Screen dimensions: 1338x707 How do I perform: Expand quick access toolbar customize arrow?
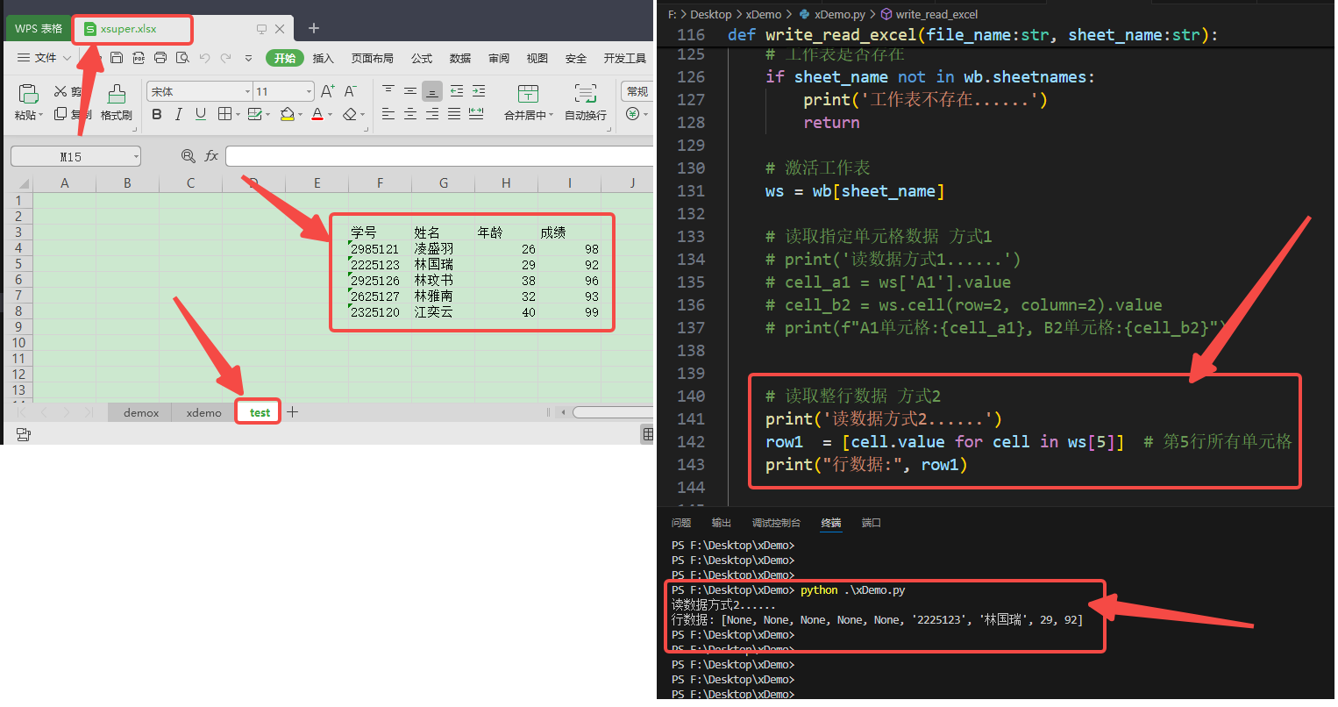[x=248, y=58]
